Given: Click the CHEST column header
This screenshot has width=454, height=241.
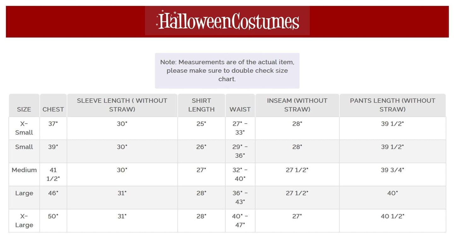Looking at the screenshot, I should 53,109.
